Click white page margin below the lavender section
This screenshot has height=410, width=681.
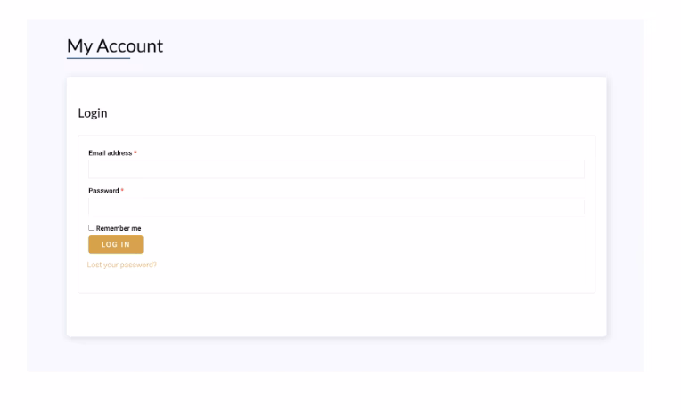(x=336, y=390)
